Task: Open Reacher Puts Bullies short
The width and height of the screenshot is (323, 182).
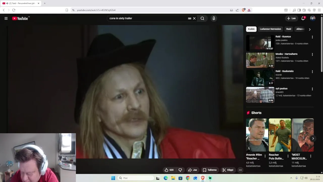Action: pos(280,135)
